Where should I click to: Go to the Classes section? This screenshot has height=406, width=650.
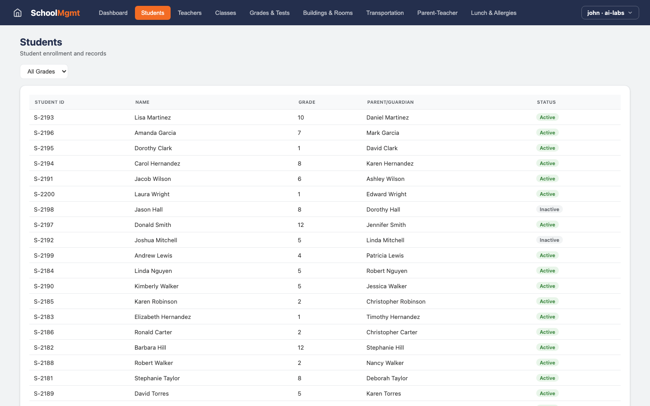pos(225,13)
